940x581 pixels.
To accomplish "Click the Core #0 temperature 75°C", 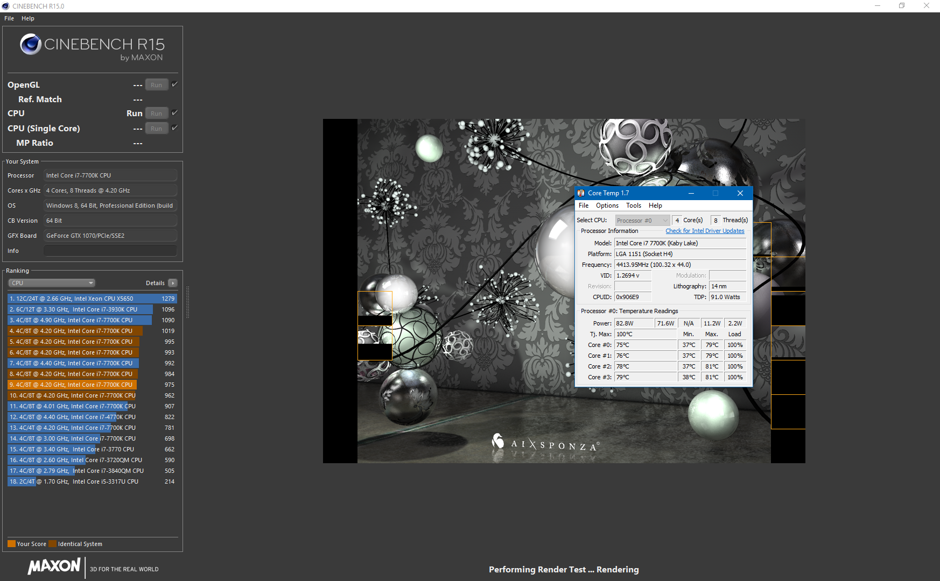I will point(646,345).
